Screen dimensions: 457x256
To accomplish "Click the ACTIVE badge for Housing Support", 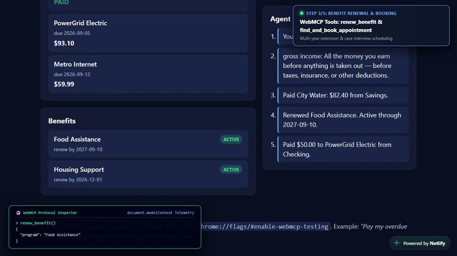I will coord(231,170).
